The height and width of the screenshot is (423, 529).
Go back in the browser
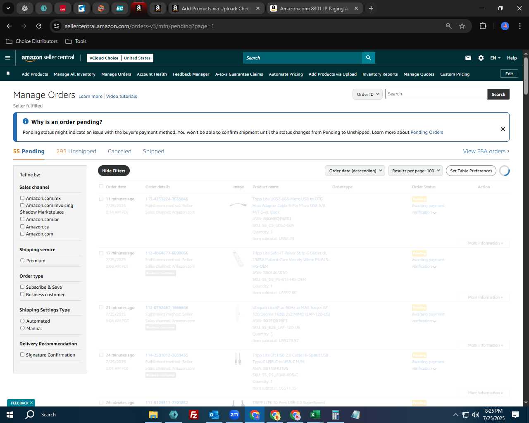point(9,26)
